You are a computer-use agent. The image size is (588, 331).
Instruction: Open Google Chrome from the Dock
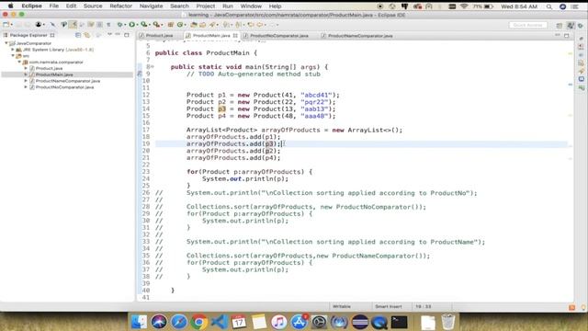[198, 322]
